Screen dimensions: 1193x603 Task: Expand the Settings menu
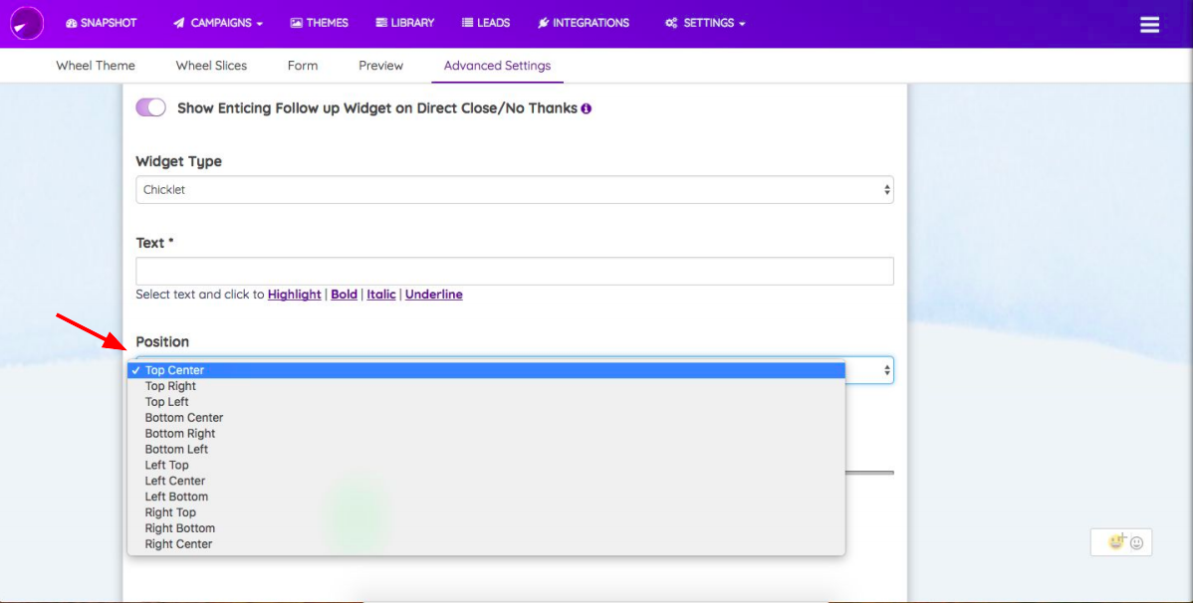704,23
